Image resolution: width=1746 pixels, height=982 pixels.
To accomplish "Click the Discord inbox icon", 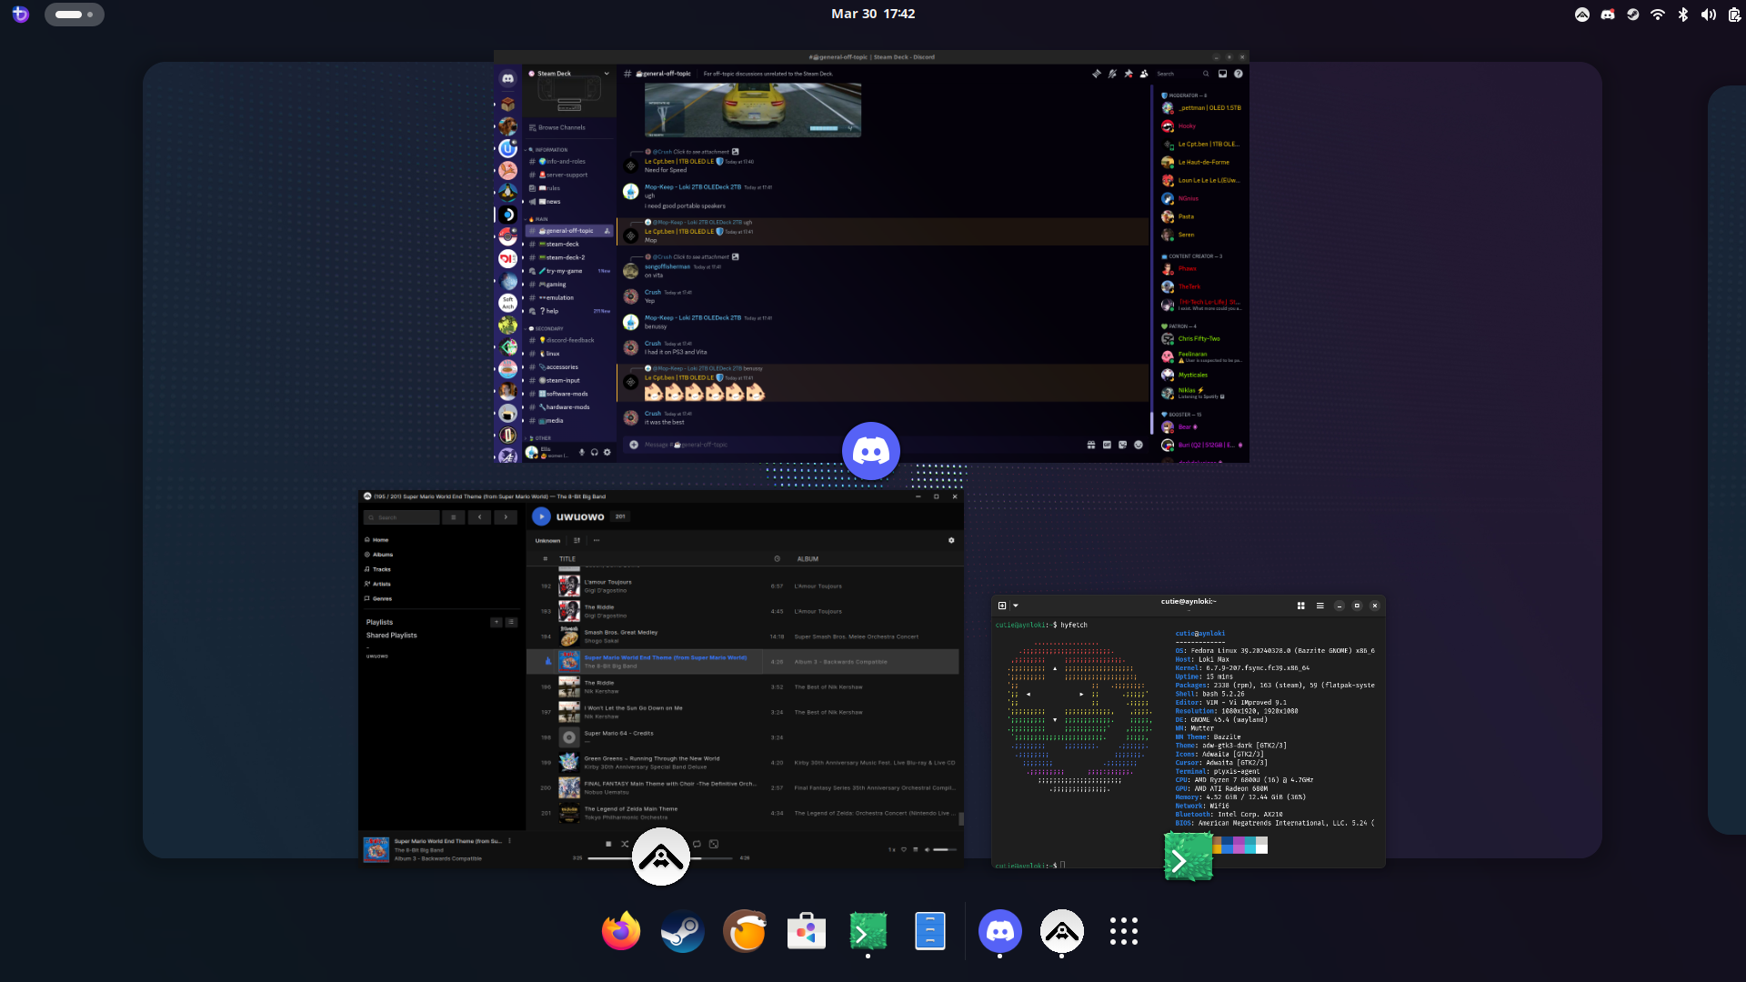I will click(1222, 74).
